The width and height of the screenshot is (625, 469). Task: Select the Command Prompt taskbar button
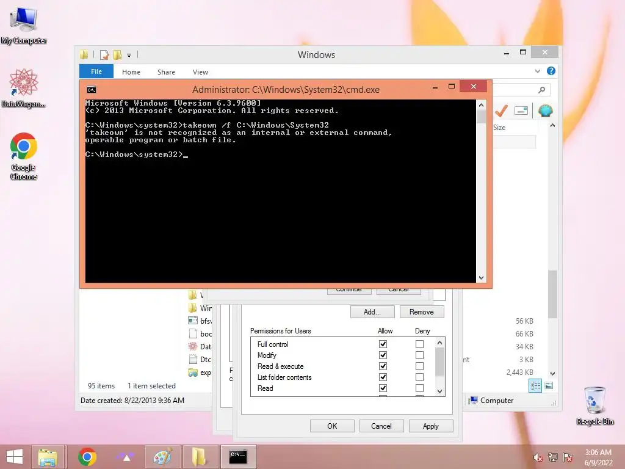(x=238, y=457)
